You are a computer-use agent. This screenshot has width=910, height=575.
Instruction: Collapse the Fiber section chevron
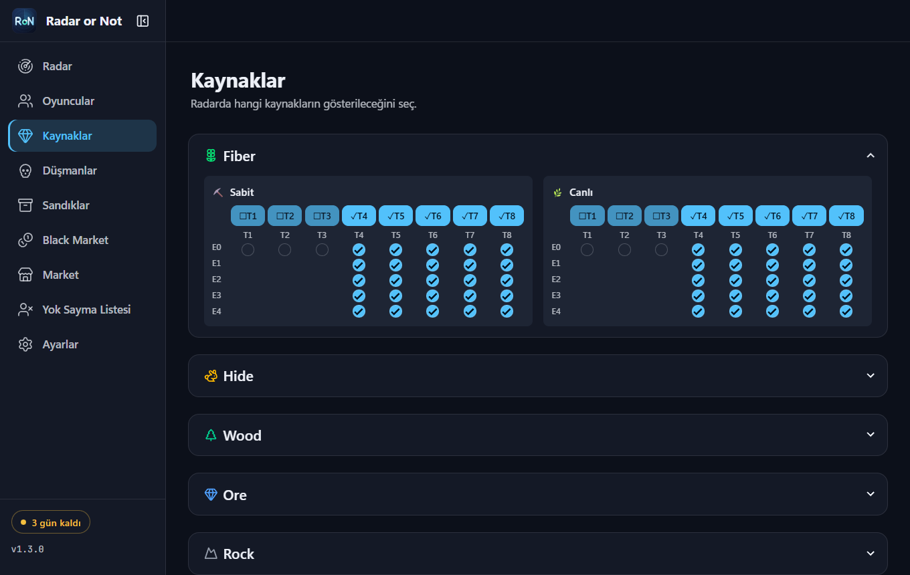click(871, 156)
